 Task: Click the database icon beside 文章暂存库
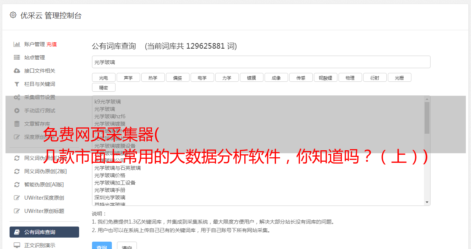[17, 124]
